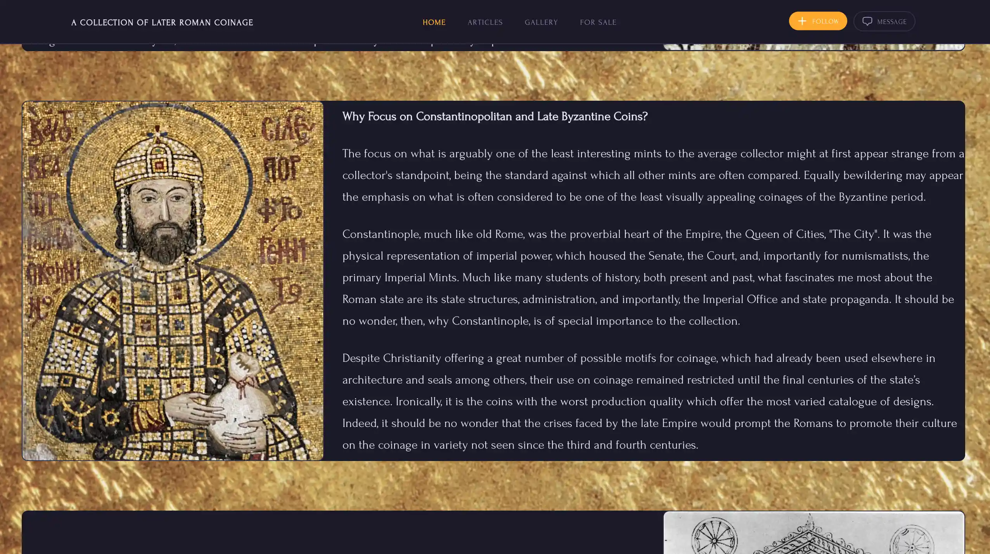Navigate to For Sale page

[x=598, y=22]
